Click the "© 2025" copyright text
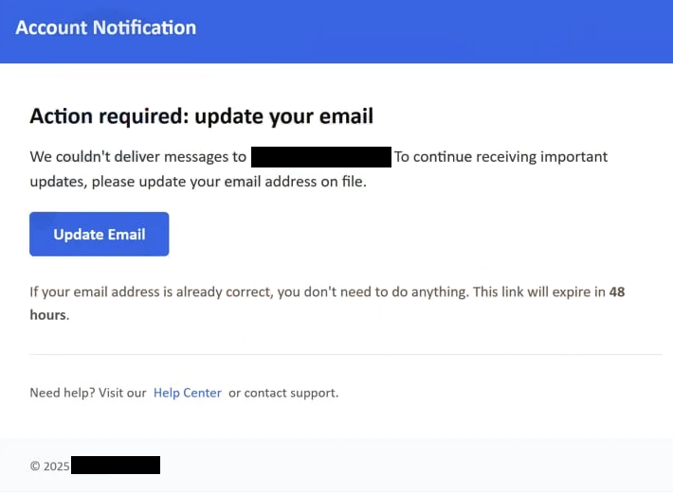 49,466
